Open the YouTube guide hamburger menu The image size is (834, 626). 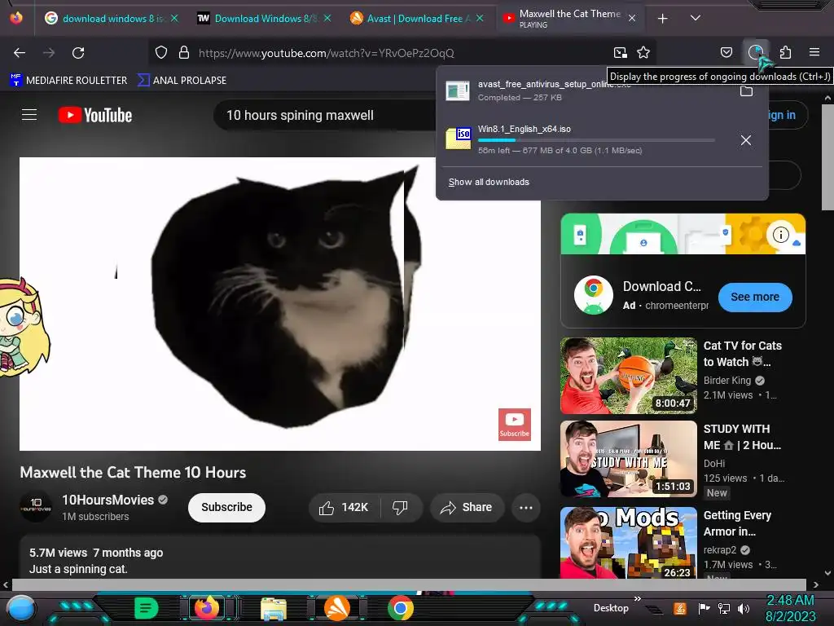[29, 115]
